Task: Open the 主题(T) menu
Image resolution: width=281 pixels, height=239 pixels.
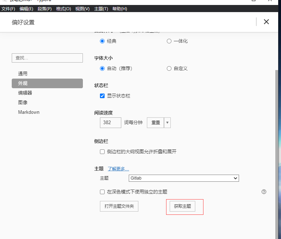Action: [101, 9]
